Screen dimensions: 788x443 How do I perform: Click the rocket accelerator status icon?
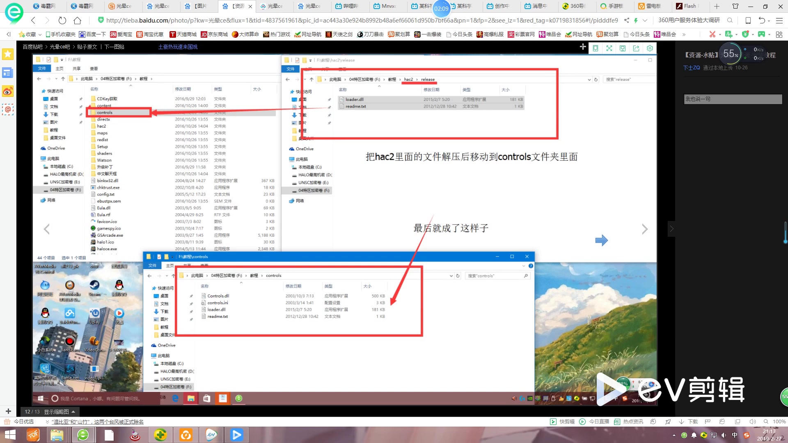(668, 422)
